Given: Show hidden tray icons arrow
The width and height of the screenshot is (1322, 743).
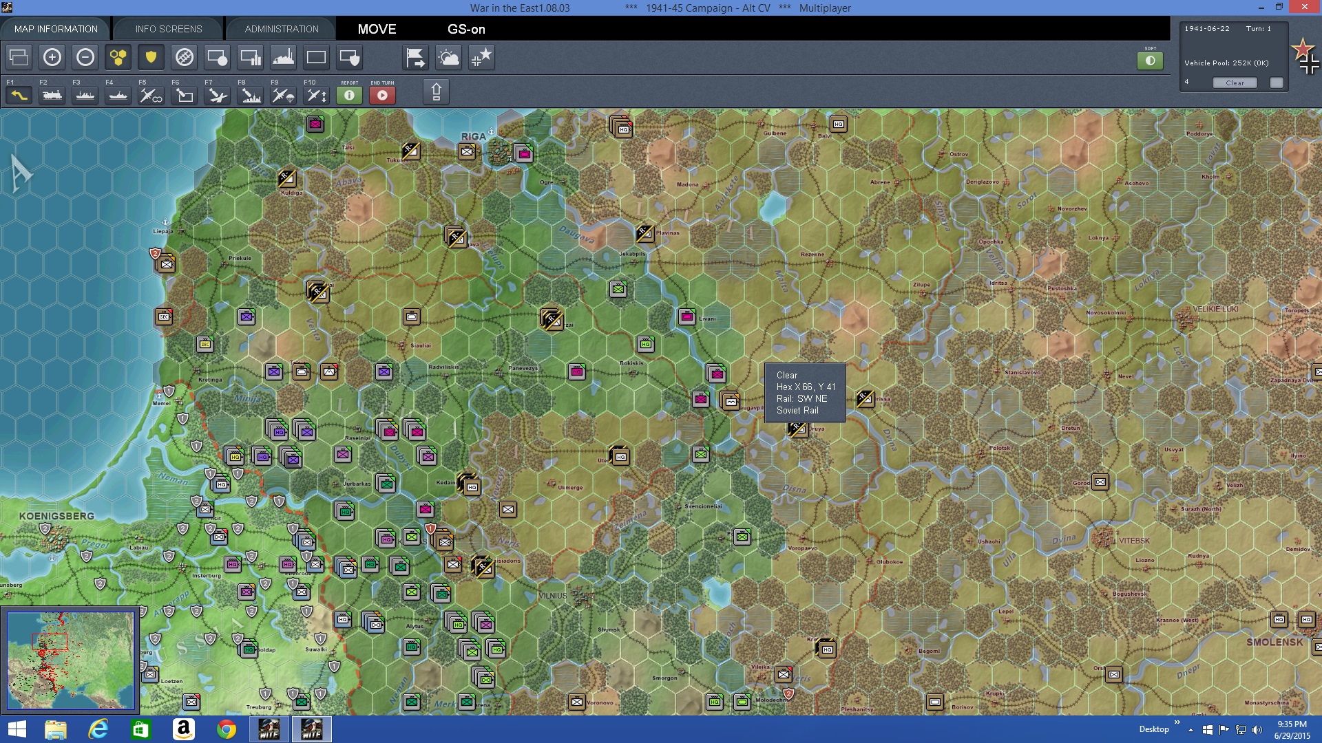Looking at the screenshot, I should coord(1190,730).
